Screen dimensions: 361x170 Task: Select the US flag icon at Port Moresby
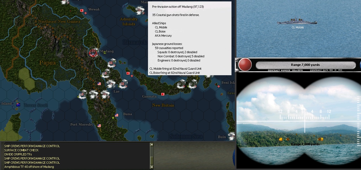(x=99, y=126)
